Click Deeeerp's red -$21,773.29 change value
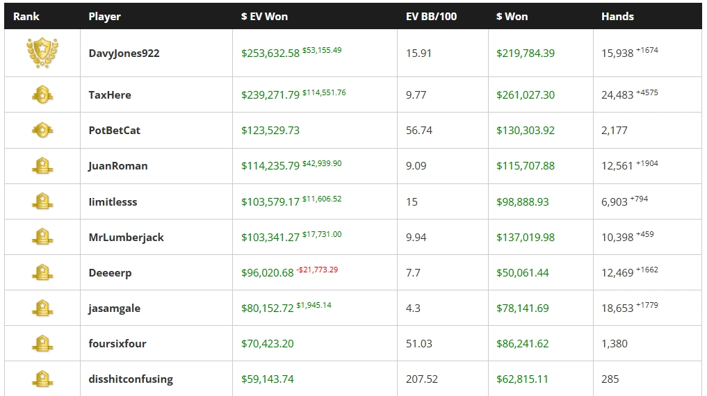The image size is (707, 396). point(317,270)
